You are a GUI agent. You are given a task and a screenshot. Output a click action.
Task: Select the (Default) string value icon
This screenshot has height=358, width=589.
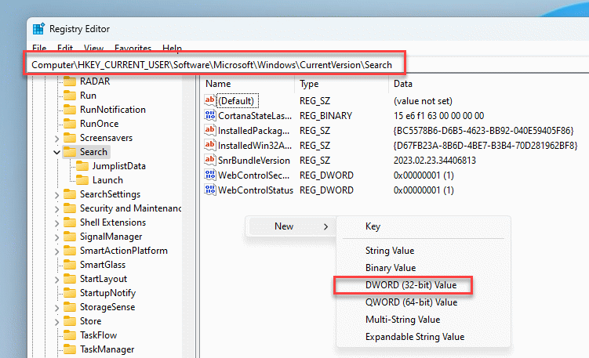coord(210,100)
